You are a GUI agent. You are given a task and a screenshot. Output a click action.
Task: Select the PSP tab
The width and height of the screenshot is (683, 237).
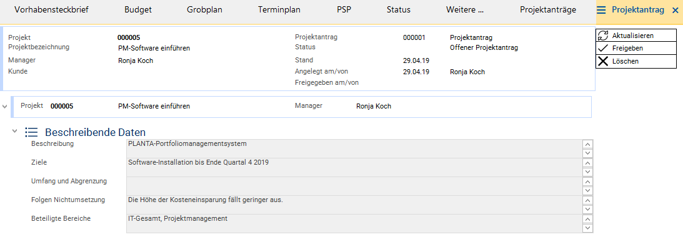click(x=344, y=10)
